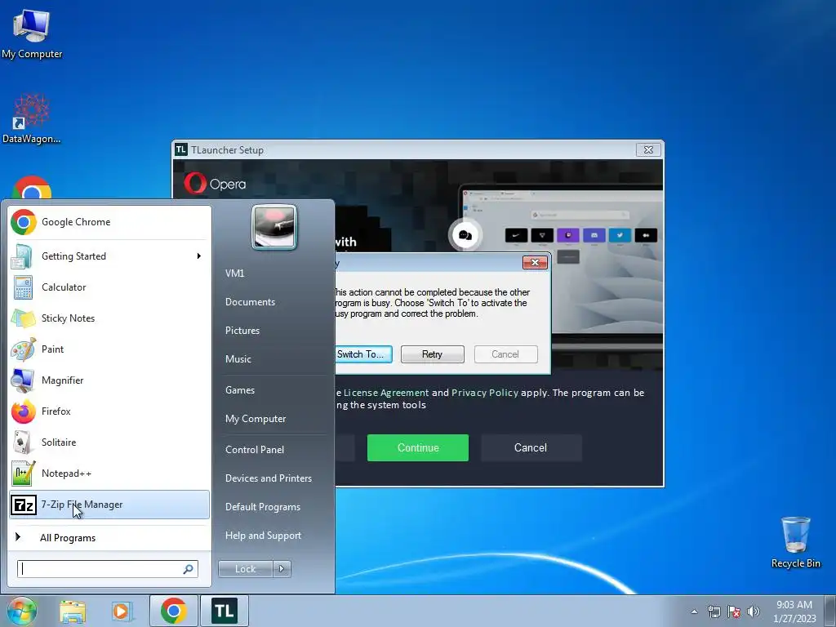The image size is (836, 627).
Task: Open Devices and Printers
Action: (x=268, y=478)
